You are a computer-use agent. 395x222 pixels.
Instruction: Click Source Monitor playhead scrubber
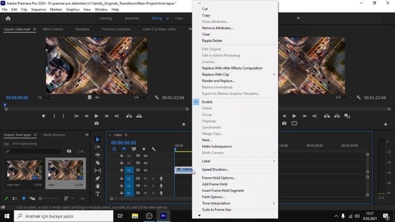pyautogui.click(x=5, y=105)
